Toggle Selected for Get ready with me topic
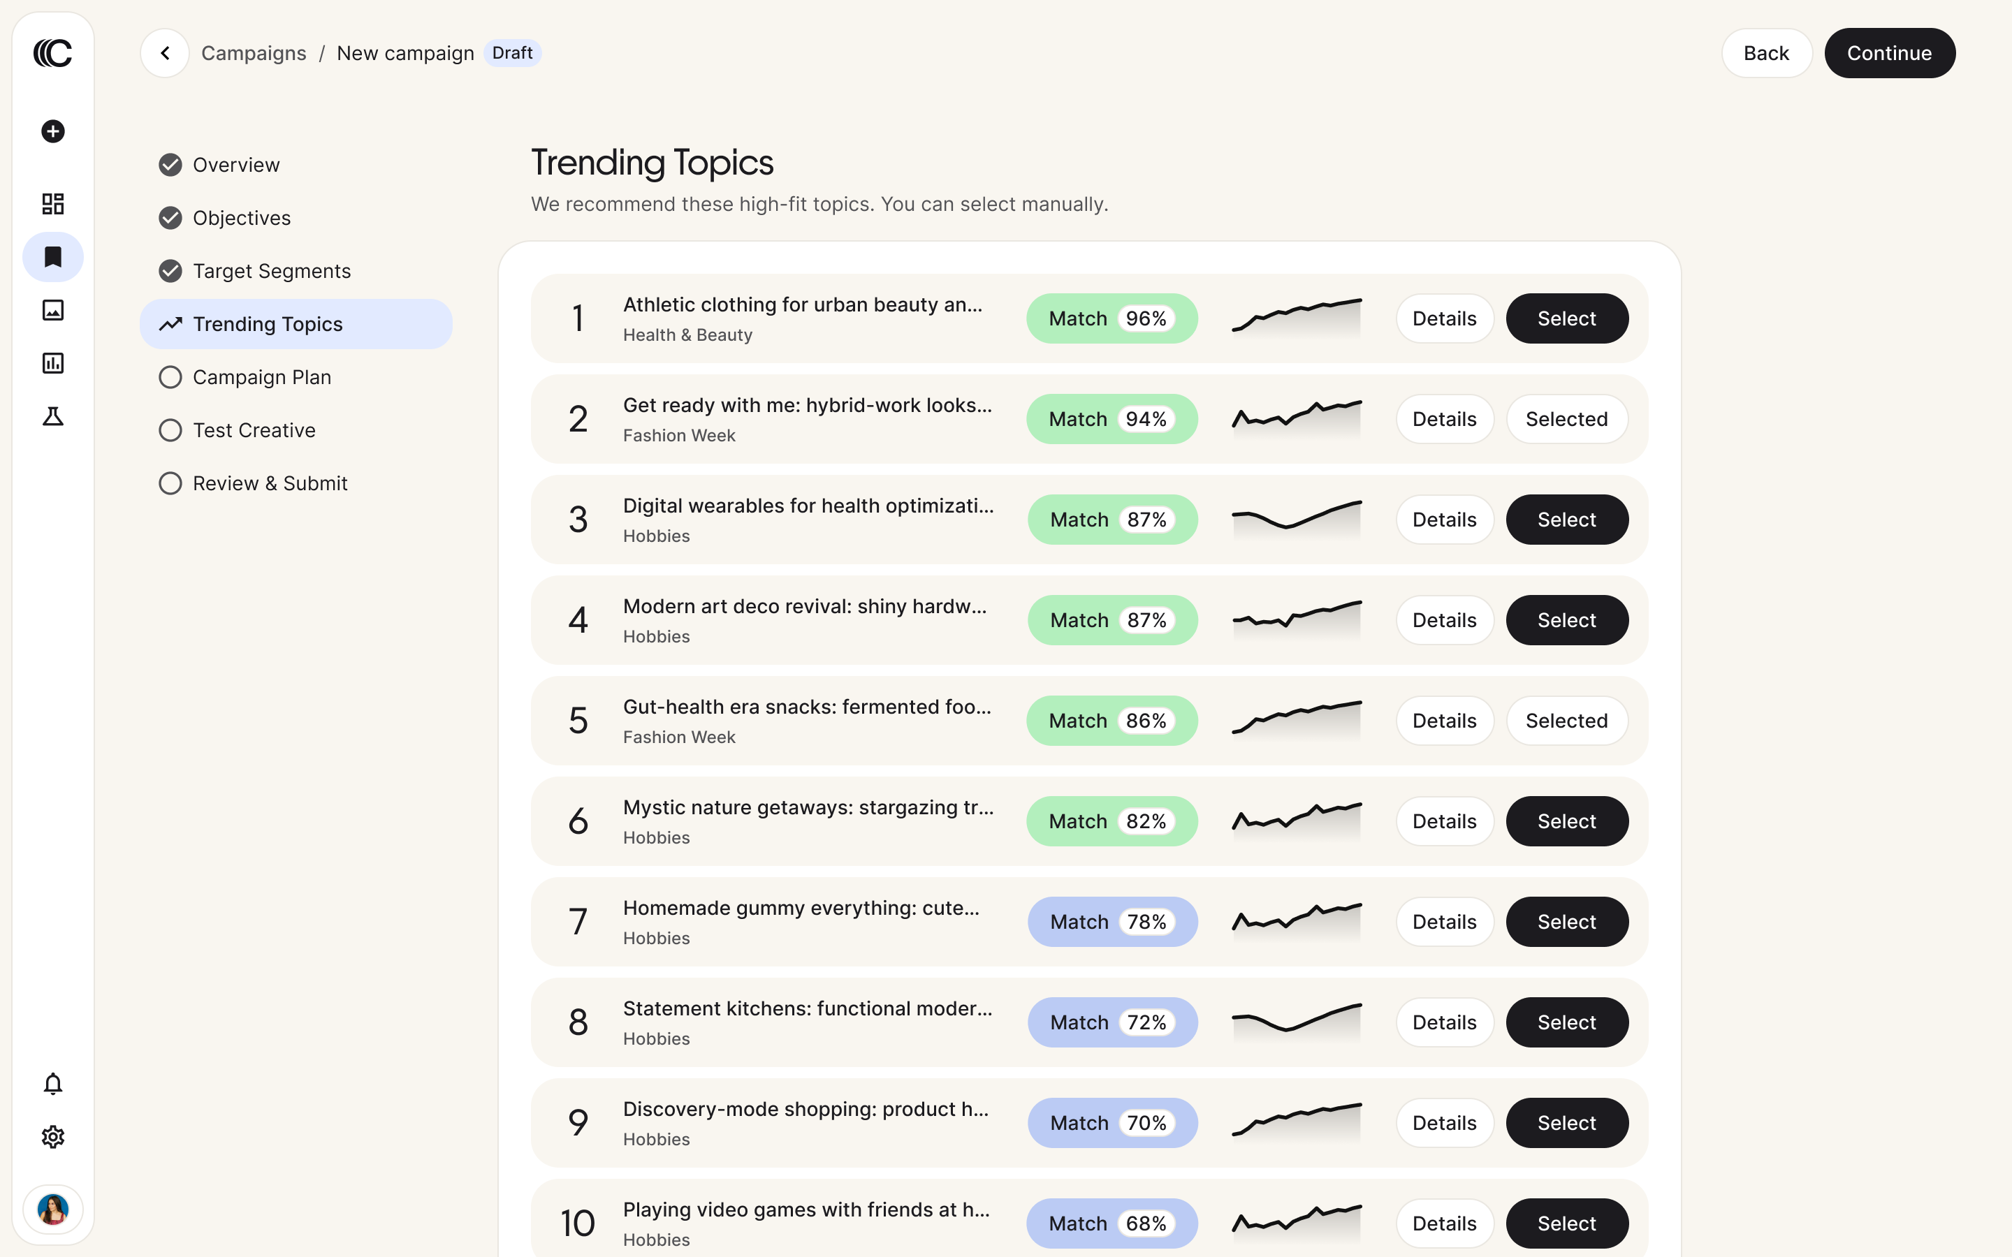 (x=1566, y=419)
